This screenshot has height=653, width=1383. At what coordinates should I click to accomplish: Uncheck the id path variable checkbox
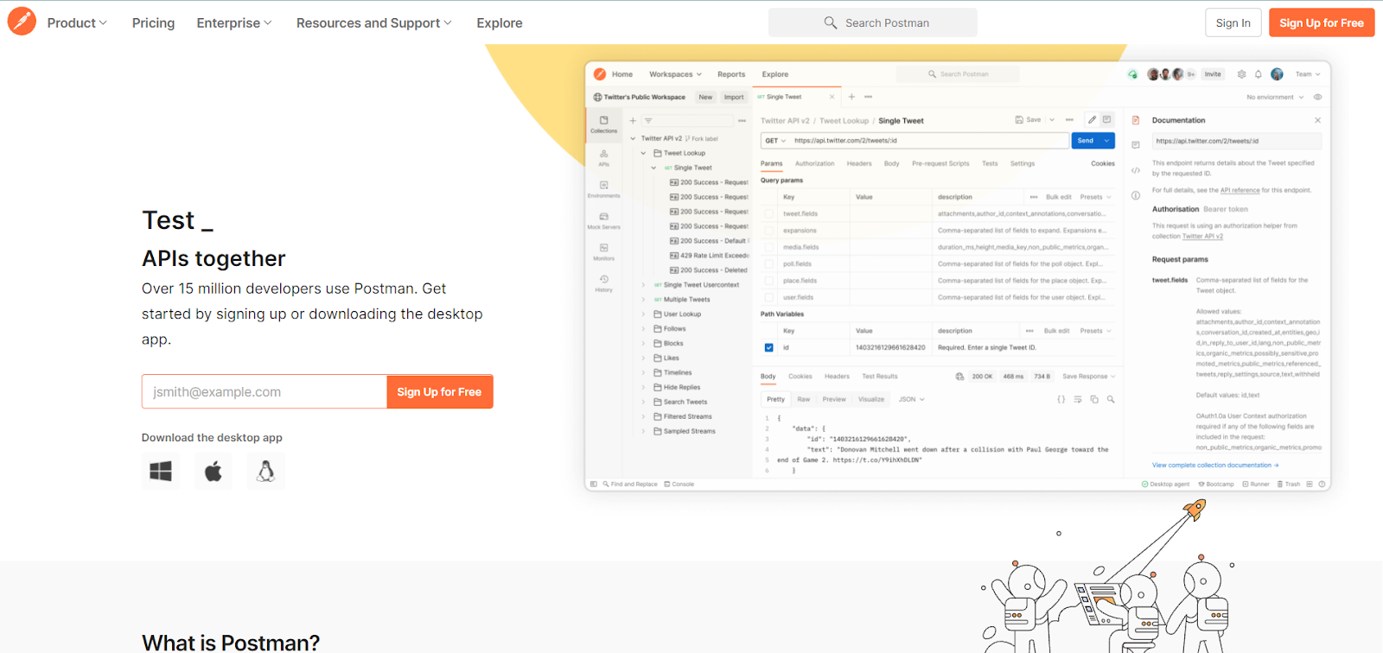[x=768, y=347]
